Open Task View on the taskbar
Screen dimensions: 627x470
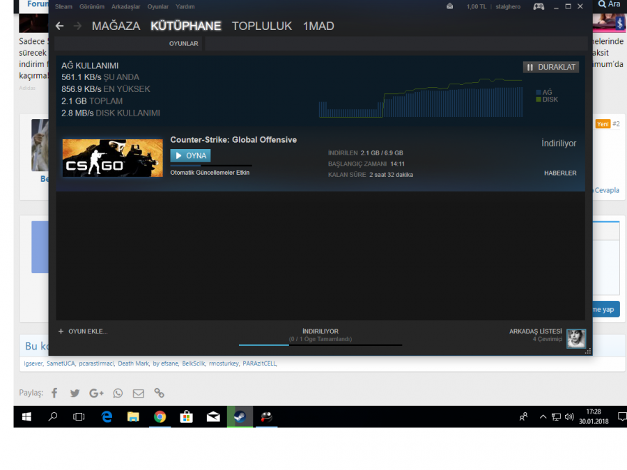(x=79, y=417)
